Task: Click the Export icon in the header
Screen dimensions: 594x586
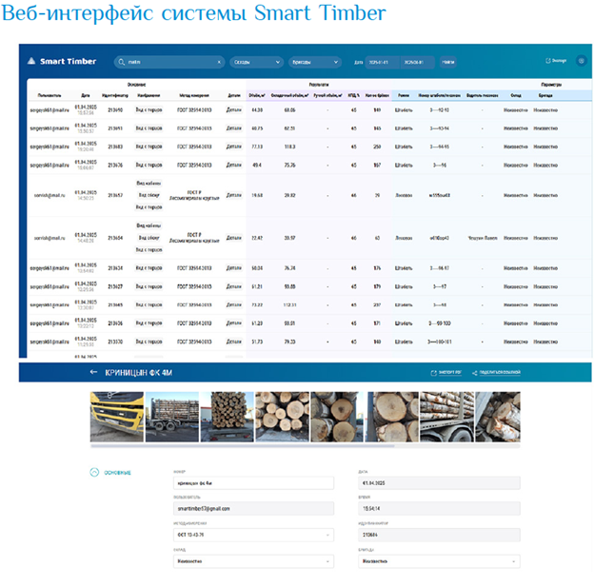Action: coord(548,61)
